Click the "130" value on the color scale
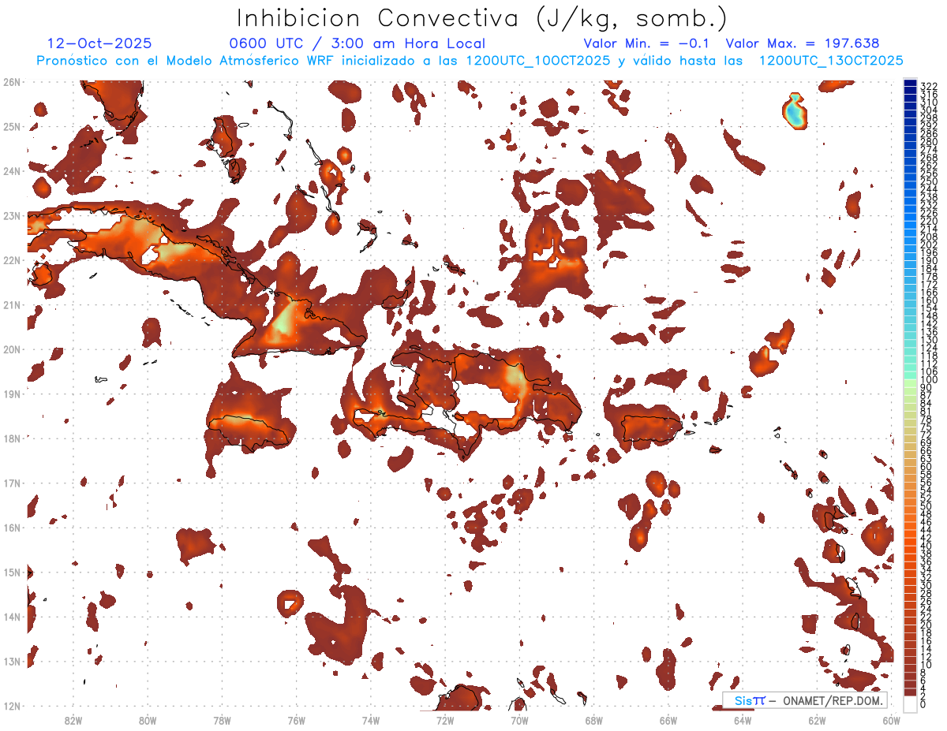947x731 pixels. click(928, 340)
